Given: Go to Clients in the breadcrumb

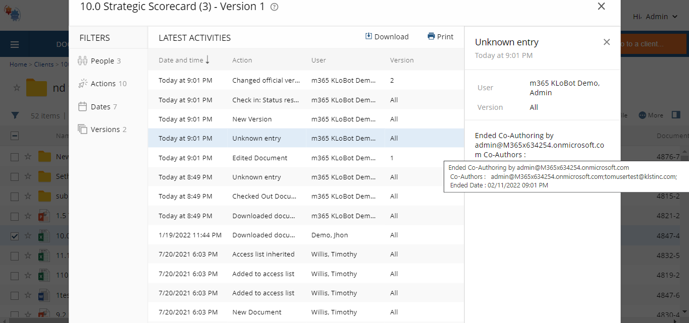Looking at the screenshot, I should (x=44, y=64).
